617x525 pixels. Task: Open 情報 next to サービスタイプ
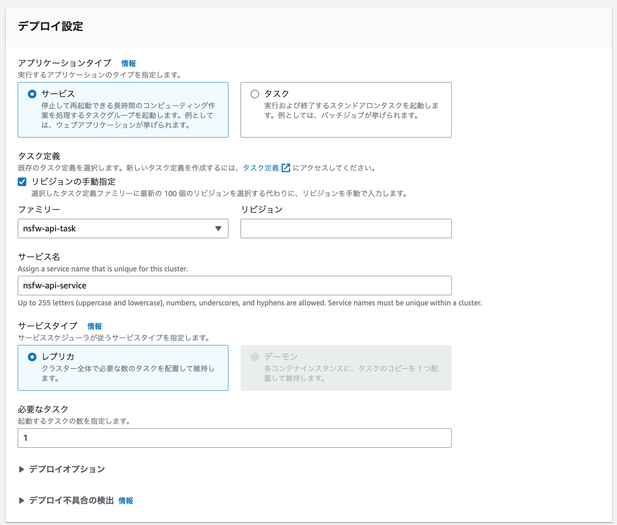[95, 326]
